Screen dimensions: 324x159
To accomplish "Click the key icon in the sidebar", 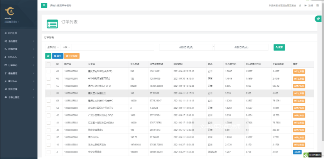I will point(5,49).
